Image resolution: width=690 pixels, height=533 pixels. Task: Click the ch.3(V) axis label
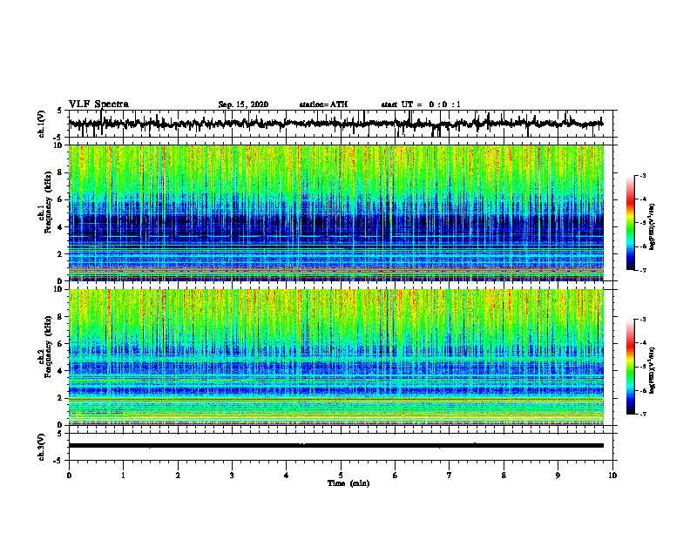(x=42, y=448)
